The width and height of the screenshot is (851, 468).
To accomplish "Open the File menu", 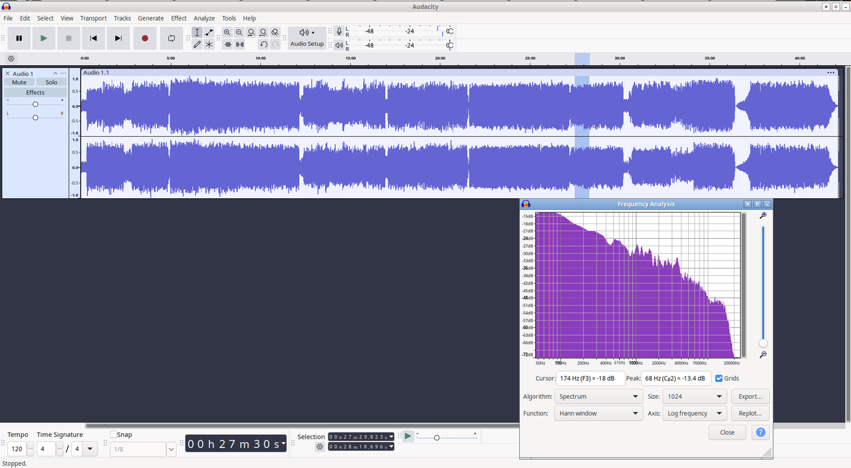I will pos(8,19).
